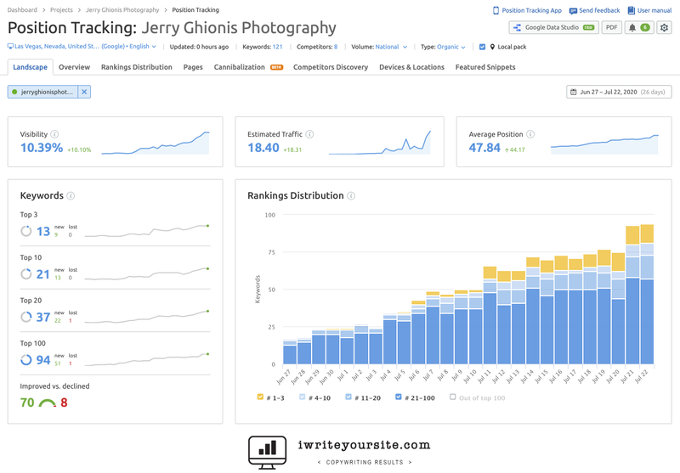Toggle the #4-10 legend checkbox
This screenshot has height=473, width=680.
point(303,397)
